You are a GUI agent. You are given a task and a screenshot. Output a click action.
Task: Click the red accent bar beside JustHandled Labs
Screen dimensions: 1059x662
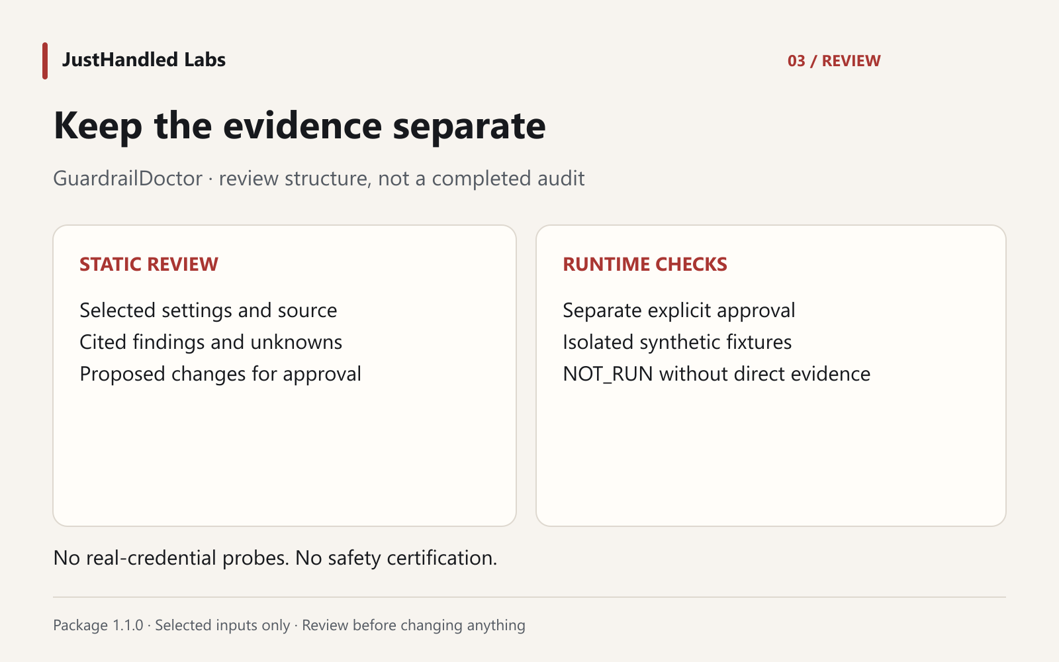pyautogui.click(x=45, y=61)
